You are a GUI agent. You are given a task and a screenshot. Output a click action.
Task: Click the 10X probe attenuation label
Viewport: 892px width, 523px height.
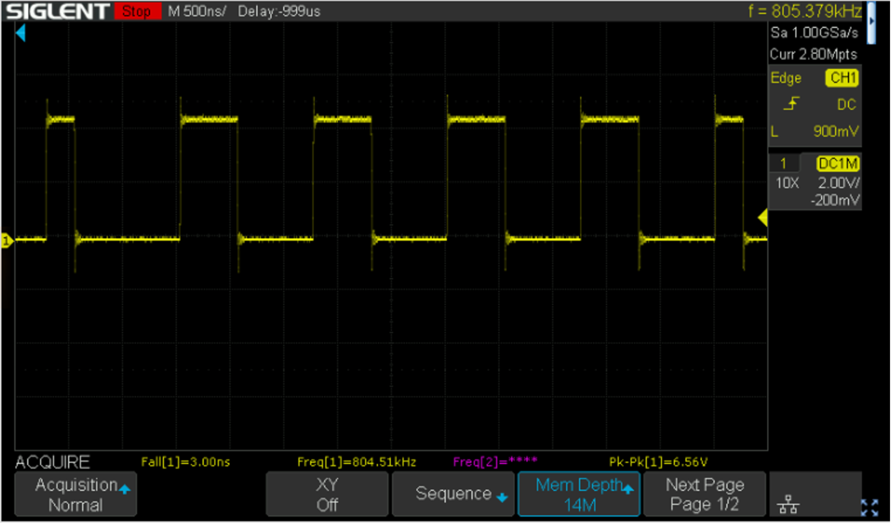tap(786, 183)
